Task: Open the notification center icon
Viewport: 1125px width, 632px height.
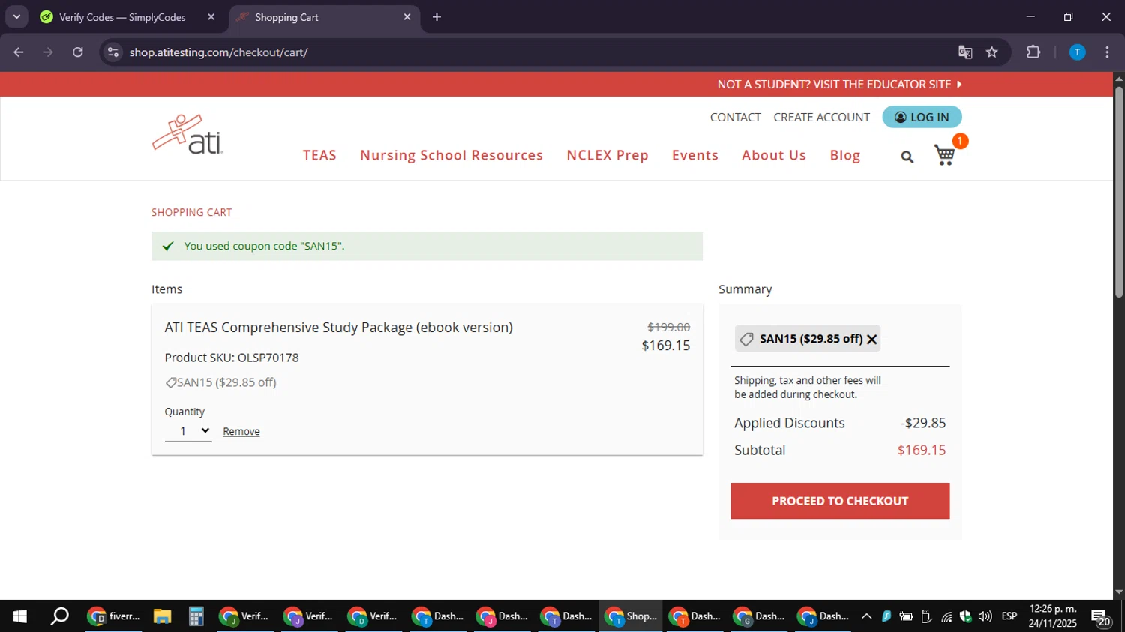Action: [1101, 617]
